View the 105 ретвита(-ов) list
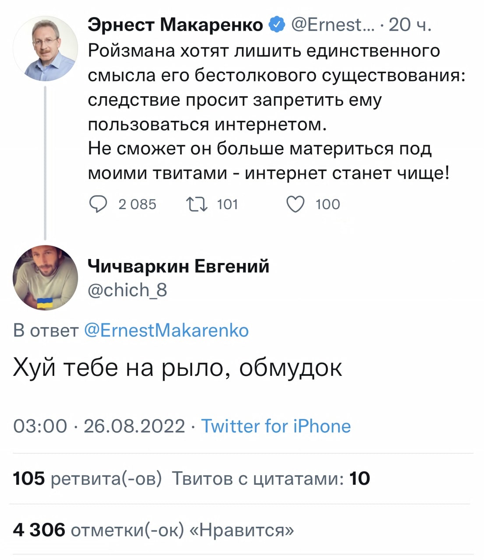 click(87, 478)
